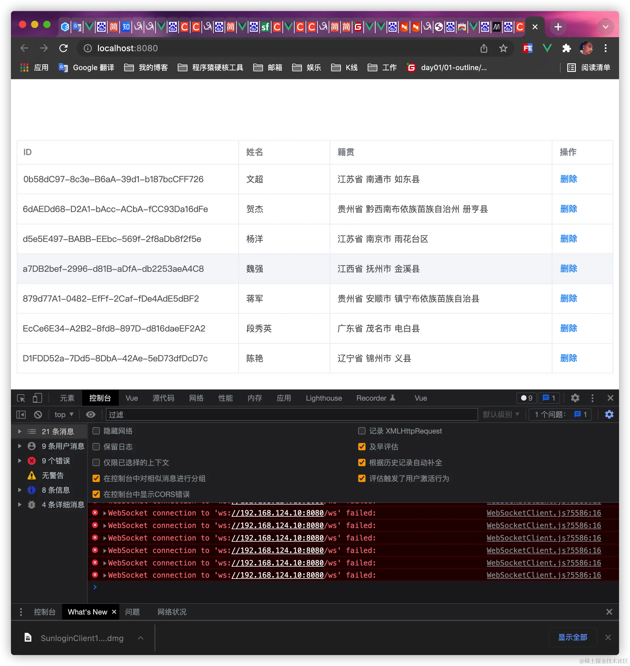Image resolution: width=630 pixels, height=666 pixels.
Task: Toggle the device toolbar icon
Action: point(37,398)
